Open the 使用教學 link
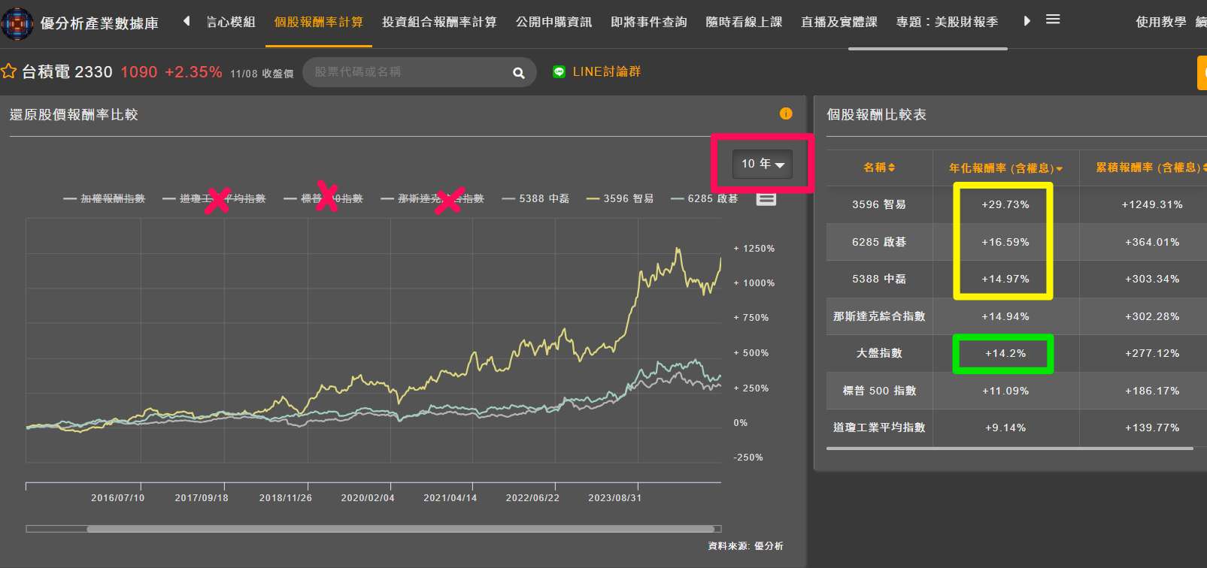1207x568 pixels. 1160,22
